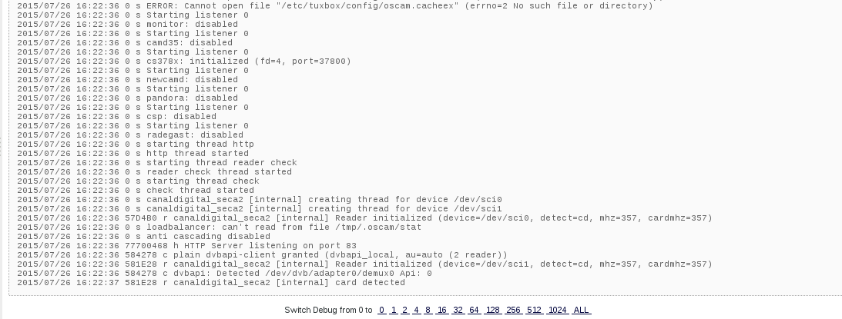The width and height of the screenshot is (842, 319).
Task: Select debug level 32
Action: (458, 310)
